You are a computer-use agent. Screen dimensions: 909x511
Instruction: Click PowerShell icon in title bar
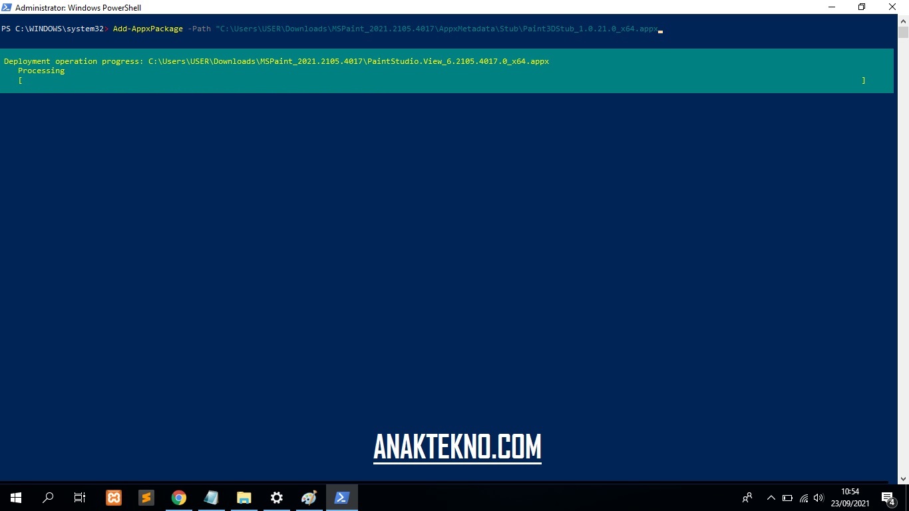click(7, 7)
